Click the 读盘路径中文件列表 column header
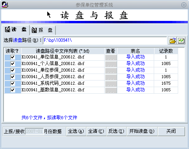189x149 pixels. coord(63,51)
